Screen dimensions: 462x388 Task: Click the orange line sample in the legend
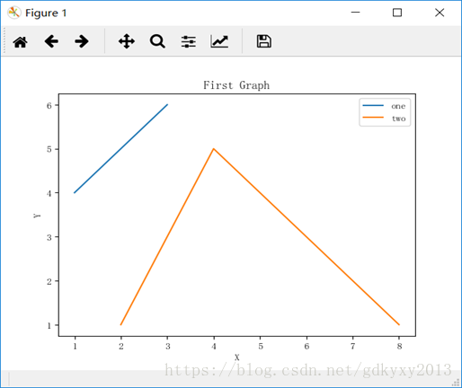point(373,118)
